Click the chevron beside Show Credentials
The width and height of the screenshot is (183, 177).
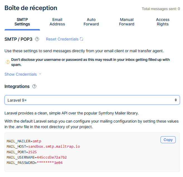(40, 74)
